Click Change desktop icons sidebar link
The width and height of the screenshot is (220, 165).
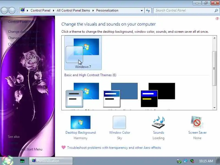(x=24, y=32)
